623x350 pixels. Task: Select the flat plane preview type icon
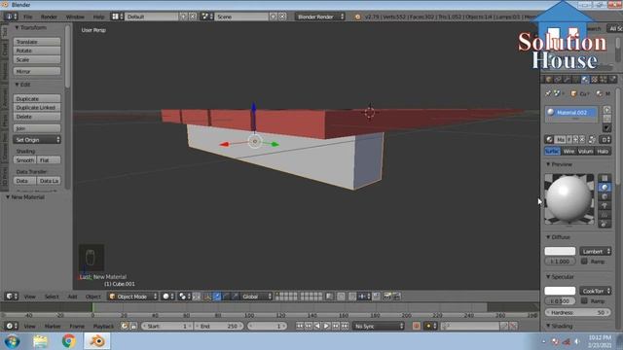click(605, 178)
